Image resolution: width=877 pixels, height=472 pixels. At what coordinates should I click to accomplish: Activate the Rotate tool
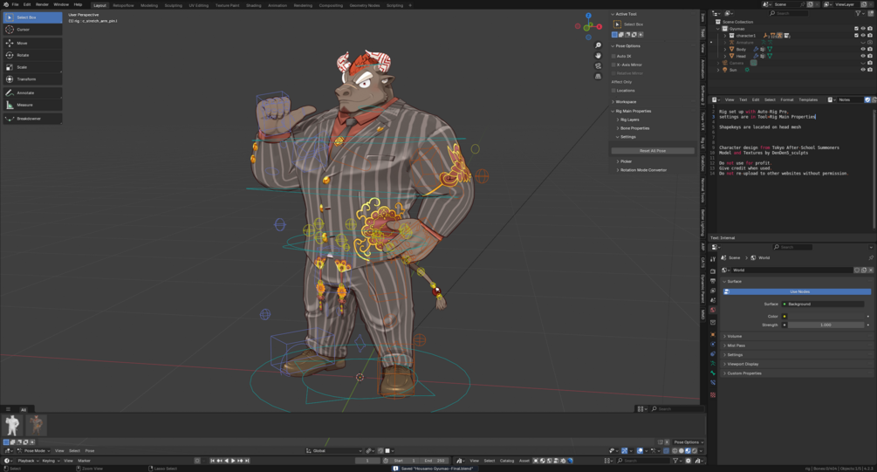pyautogui.click(x=32, y=55)
